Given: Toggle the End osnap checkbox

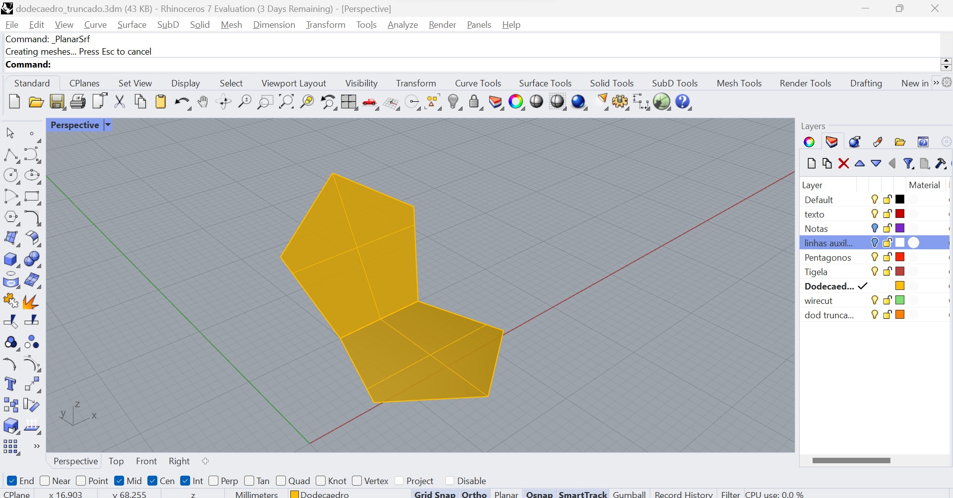Looking at the screenshot, I should (x=12, y=481).
